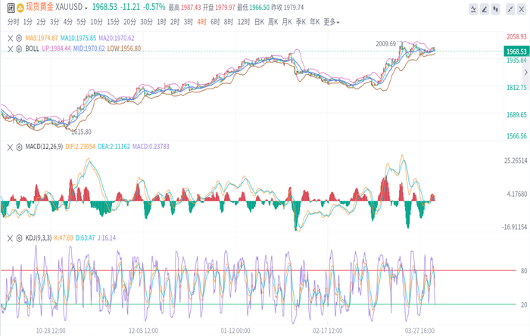The image size is (530, 336).
Task: Switch to 月K monthly chart
Action: (x=287, y=22)
